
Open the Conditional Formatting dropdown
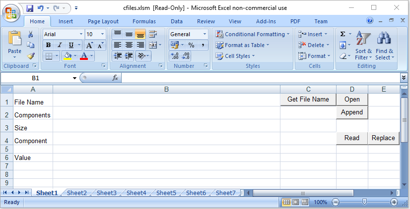[x=253, y=34]
